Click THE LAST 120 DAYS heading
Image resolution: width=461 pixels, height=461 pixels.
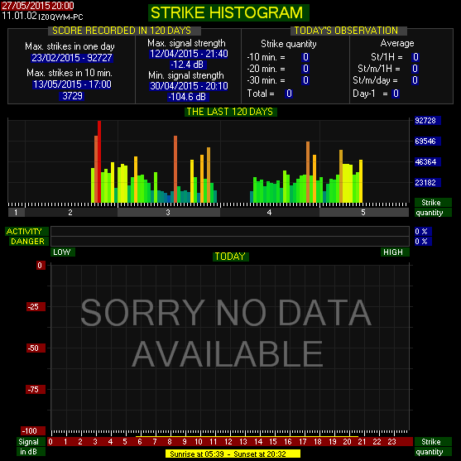[x=230, y=112]
